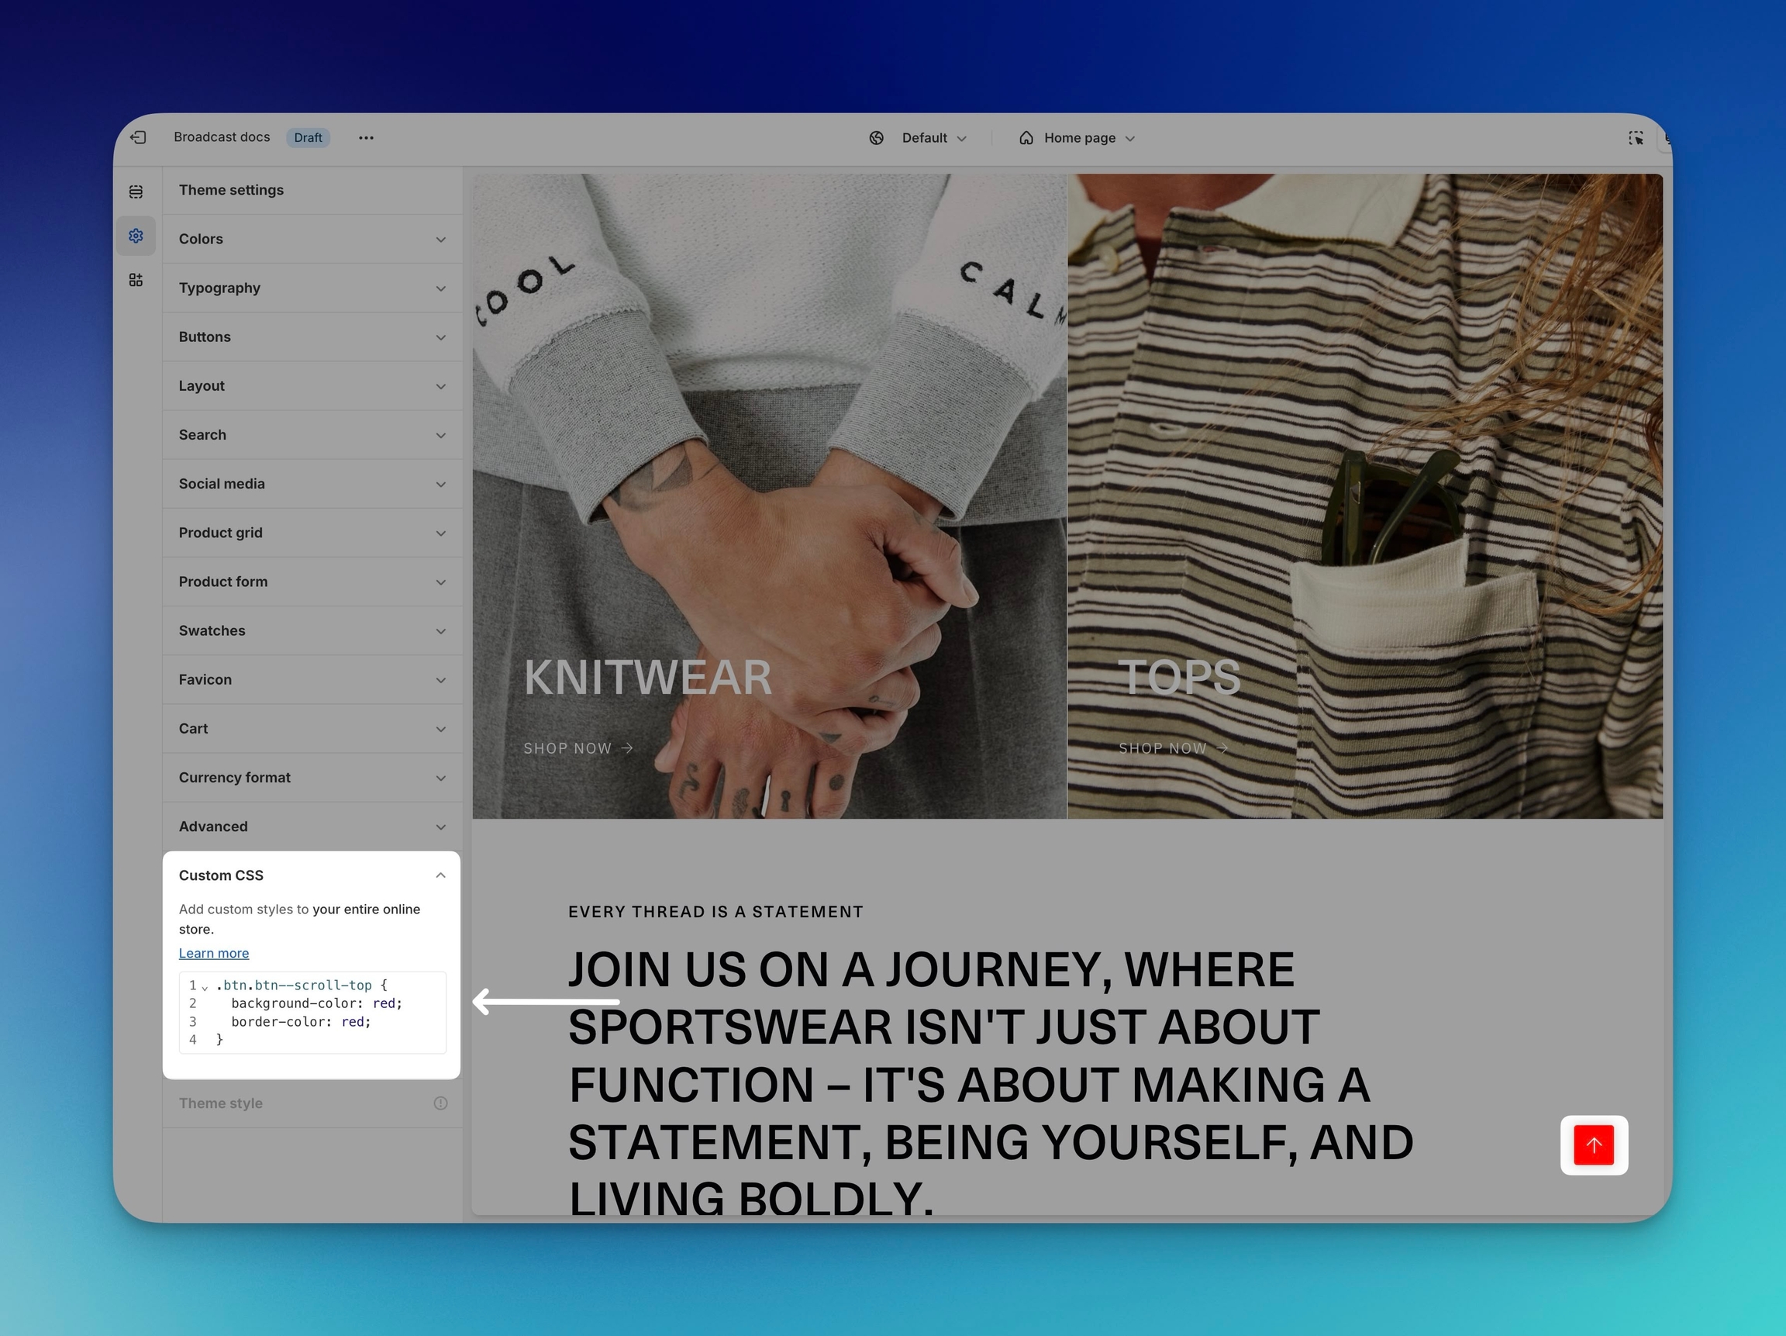The height and width of the screenshot is (1336, 1786).
Task: Select the Theme settings gear icon
Action: click(136, 236)
